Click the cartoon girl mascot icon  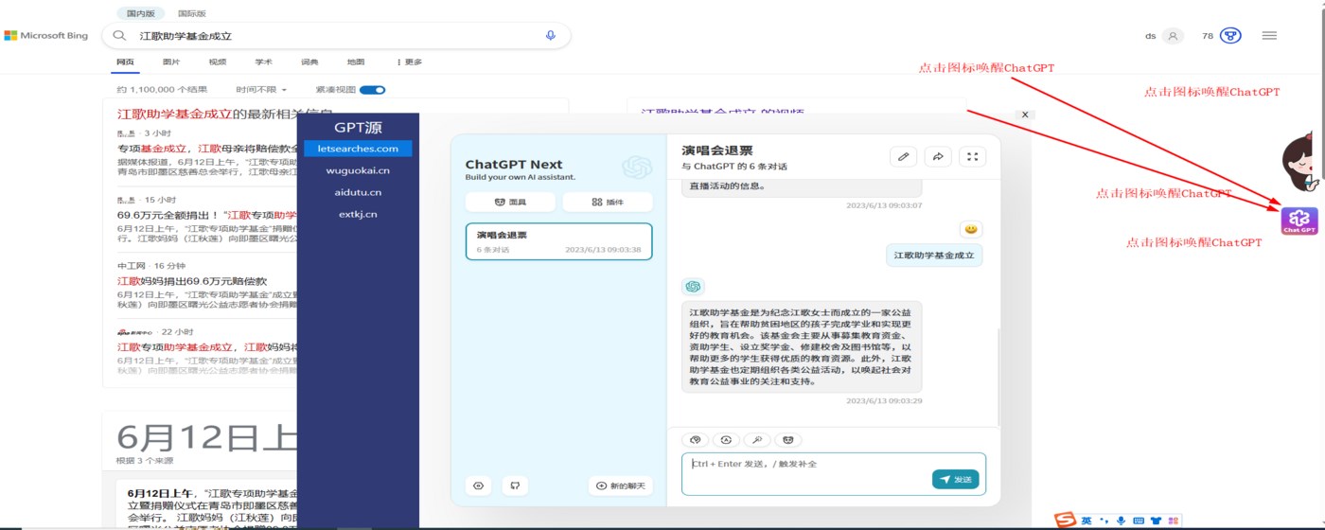click(1301, 161)
